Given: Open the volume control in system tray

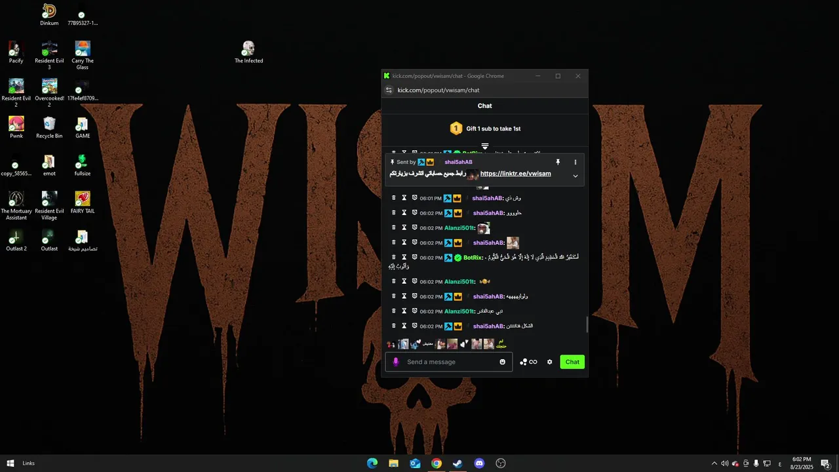Looking at the screenshot, I should (724, 463).
